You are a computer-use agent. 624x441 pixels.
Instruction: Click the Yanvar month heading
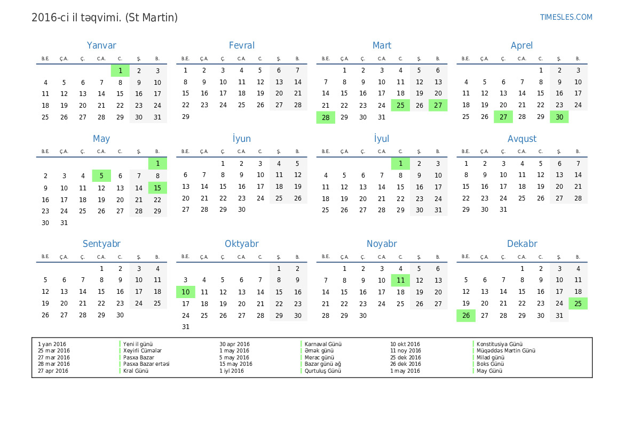101,46
